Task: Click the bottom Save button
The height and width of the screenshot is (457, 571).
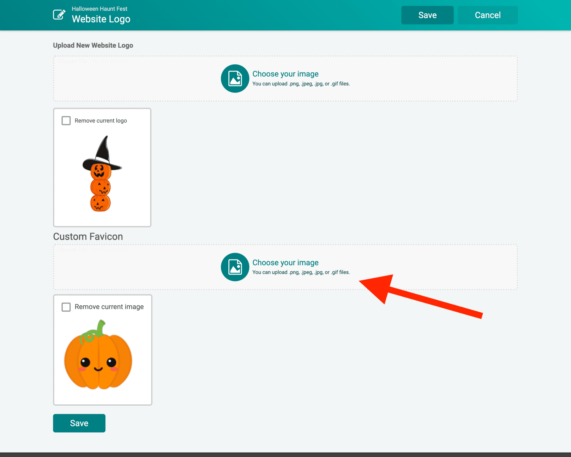Action: pos(79,423)
